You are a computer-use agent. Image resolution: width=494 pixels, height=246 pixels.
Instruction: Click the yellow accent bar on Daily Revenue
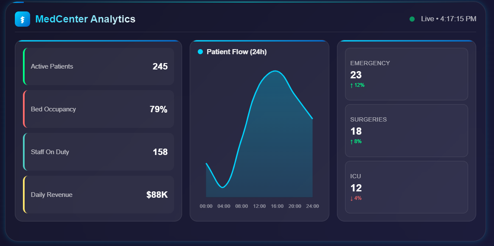[24, 194]
